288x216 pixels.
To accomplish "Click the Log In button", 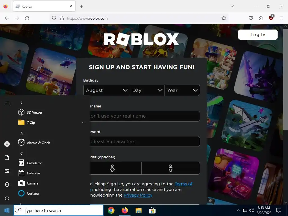I will tap(258, 35).
